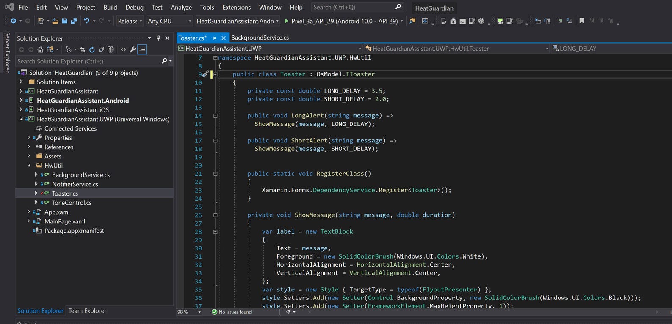Click the Navigate Backward arrow in the toolbar
Screen dimensions: 672x324
coord(14,21)
